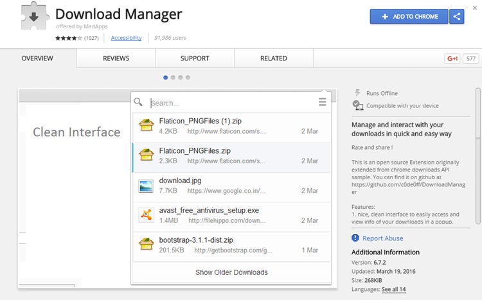Click the G+1 button
The image size is (482, 300).
click(452, 58)
